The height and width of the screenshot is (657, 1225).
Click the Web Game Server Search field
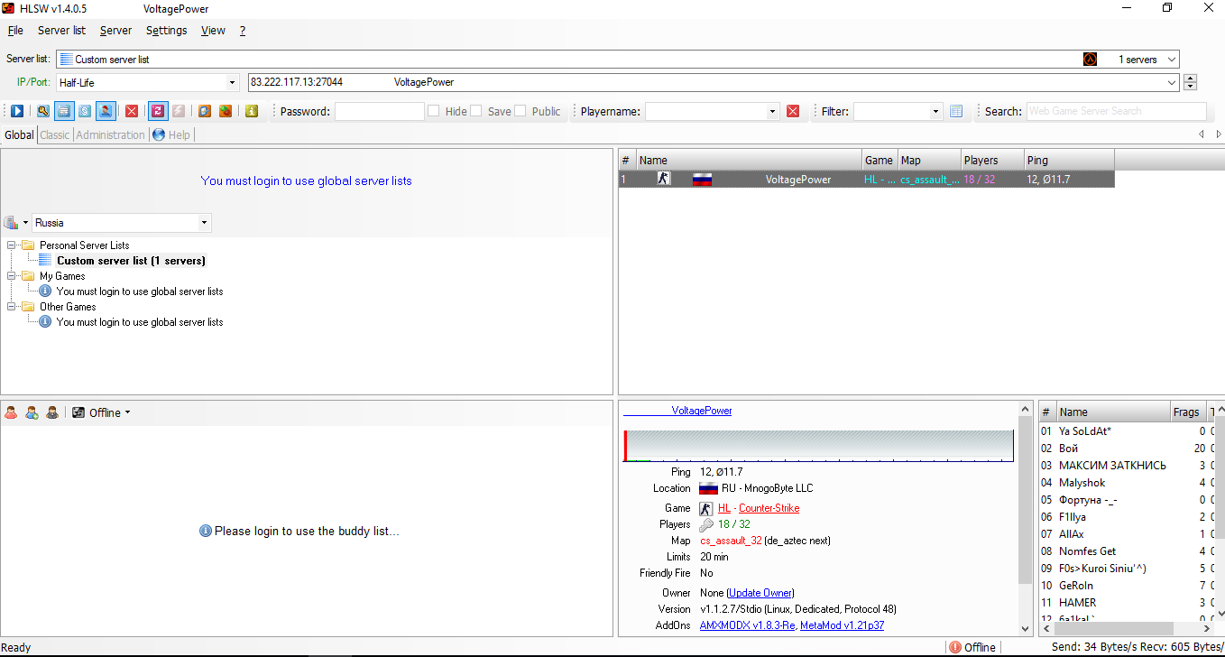click(x=1116, y=111)
